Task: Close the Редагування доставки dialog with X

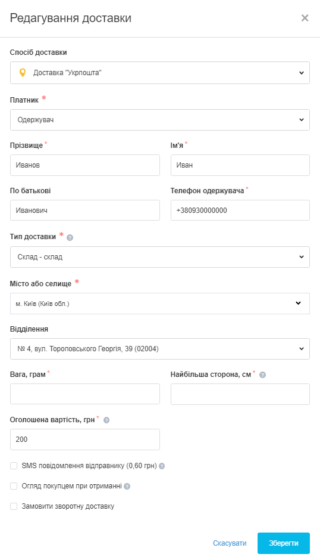Action: coord(305,18)
